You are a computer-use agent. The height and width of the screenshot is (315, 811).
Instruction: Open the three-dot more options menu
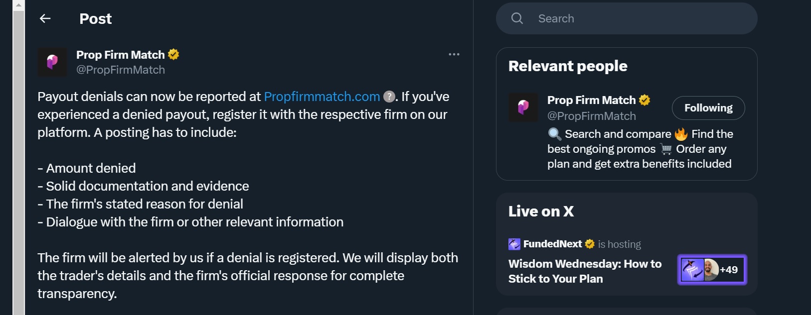454,54
